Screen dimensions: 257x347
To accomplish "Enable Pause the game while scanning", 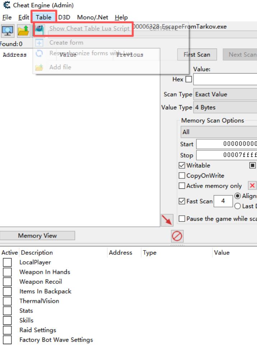I will [x=182, y=219].
